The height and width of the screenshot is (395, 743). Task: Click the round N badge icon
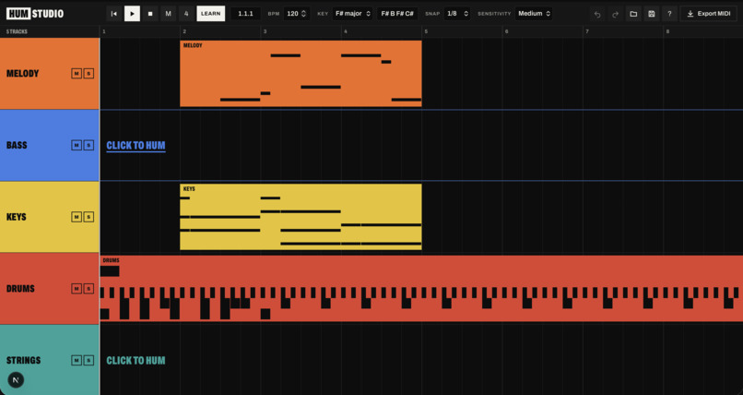[x=16, y=380]
